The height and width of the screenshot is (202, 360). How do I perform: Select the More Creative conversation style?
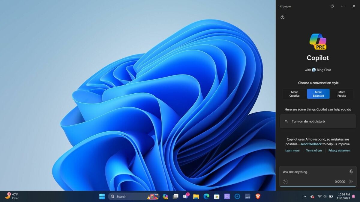click(294, 94)
